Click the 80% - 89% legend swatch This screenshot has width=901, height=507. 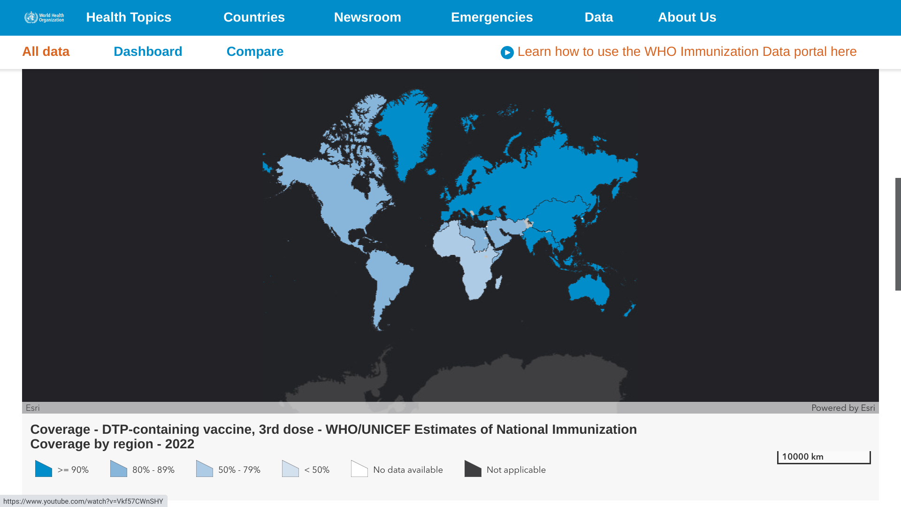tap(119, 469)
